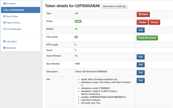Click the appId info line
Viewport: 173px width, 108px height.
point(100,79)
